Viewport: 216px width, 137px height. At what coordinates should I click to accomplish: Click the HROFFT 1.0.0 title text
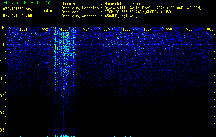[x=27, y=3]
